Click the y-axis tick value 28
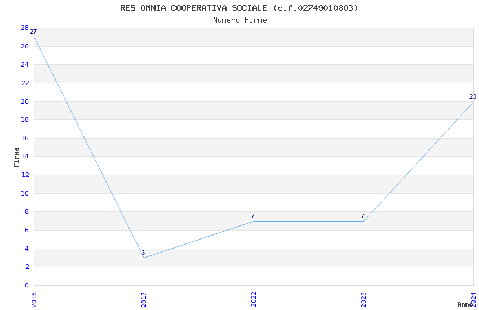This screenshot has width=479, height=310. pos(25,28)
